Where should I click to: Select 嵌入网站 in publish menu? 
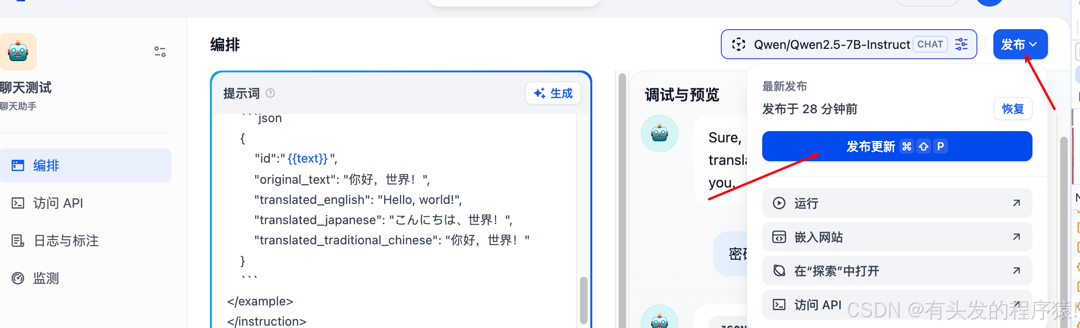click(x=897, y=237)
